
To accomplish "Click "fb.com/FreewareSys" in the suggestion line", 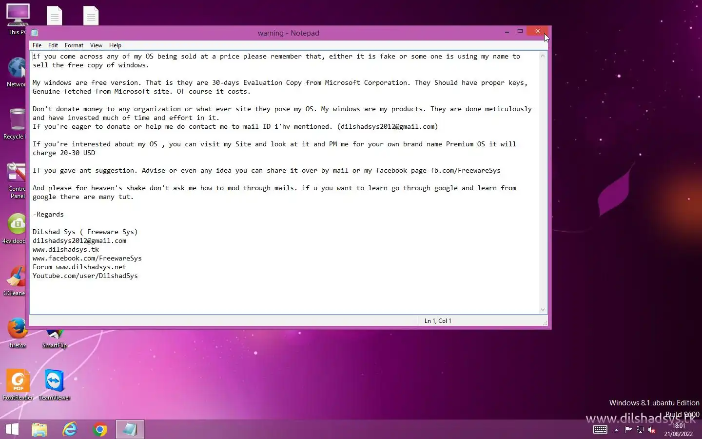I will pos(466,171).
